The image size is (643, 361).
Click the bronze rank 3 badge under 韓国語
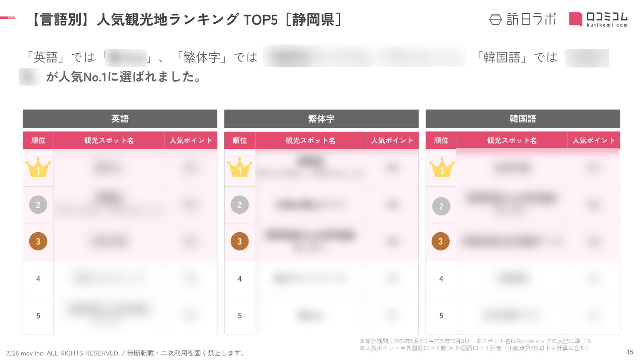[440, 241]
